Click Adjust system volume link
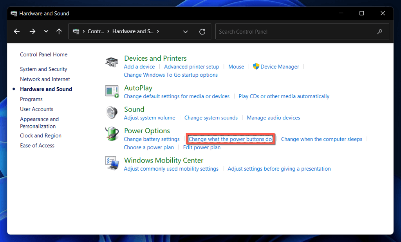This screenshot has width=401, height=242. coord(149,118)
